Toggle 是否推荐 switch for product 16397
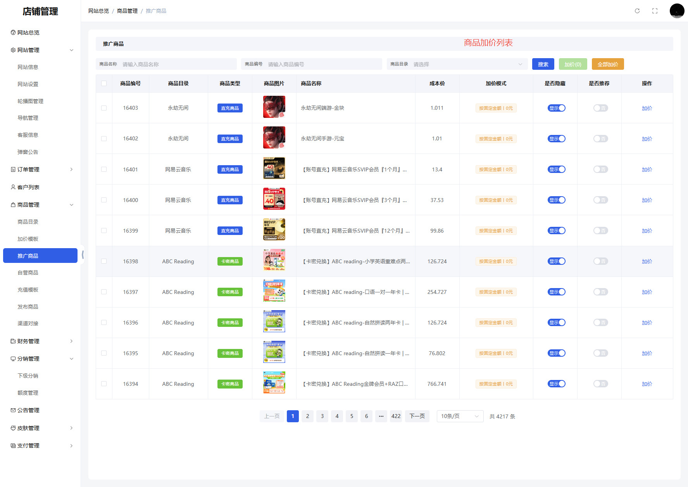This screenshot has height=487, width=688. tap(600, 292)
